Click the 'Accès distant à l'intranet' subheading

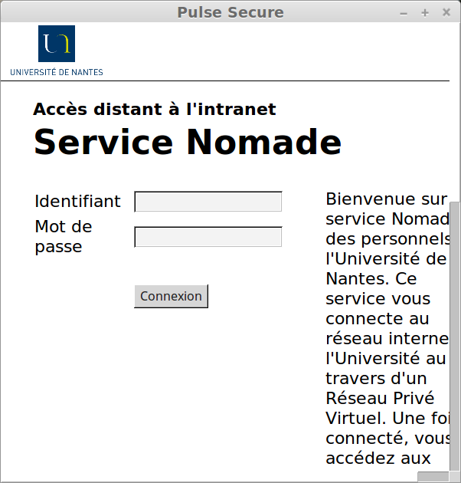[155, 110]
